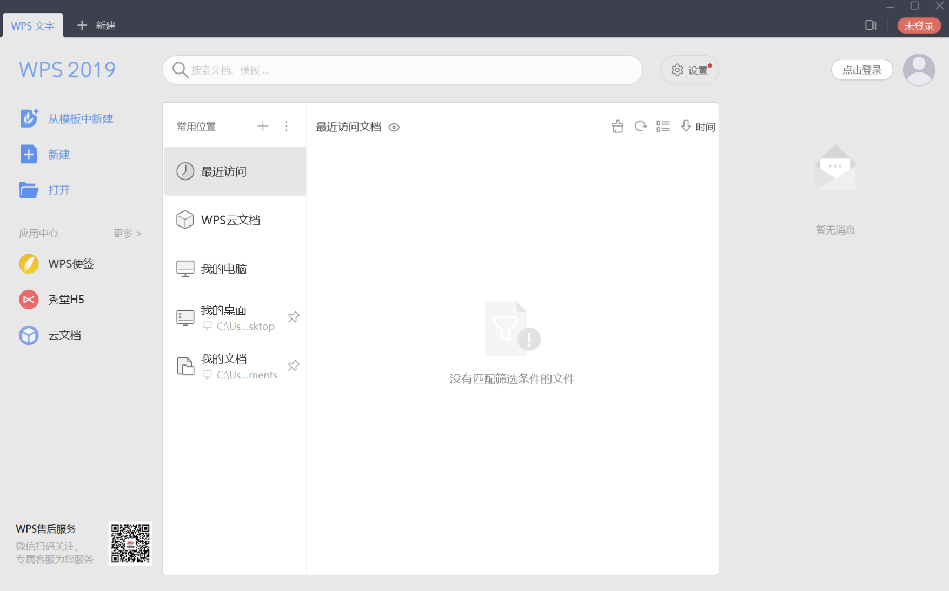Click the gear icon in 设置 button

point(677,70)
